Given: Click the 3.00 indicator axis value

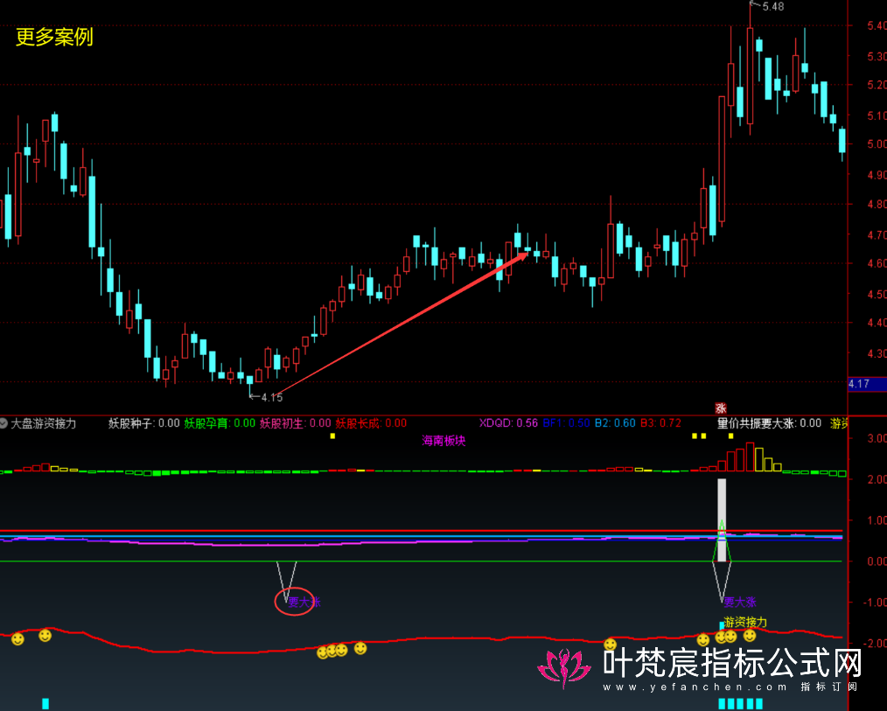Looking at the screenshot, I should 877,438.
